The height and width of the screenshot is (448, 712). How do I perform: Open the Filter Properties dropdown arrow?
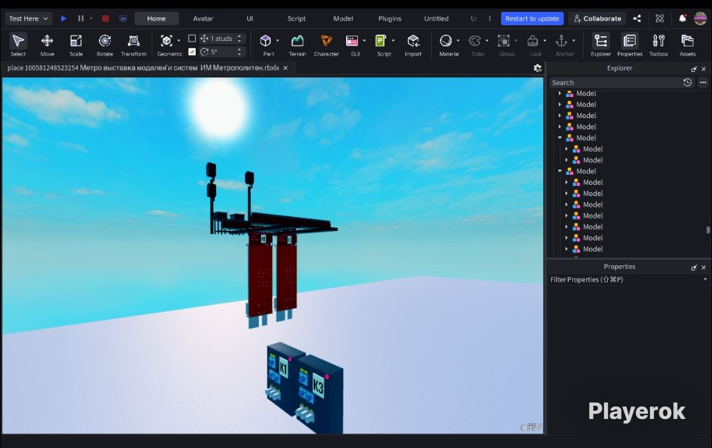(705, 280)
